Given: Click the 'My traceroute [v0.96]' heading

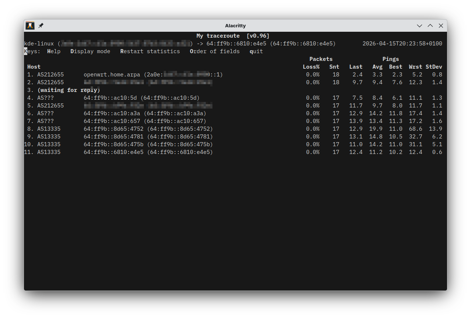Looking at the screenshot, I should 233,36.
